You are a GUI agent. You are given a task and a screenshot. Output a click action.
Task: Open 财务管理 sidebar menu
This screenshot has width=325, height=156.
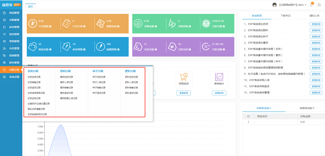click(11, 63)
